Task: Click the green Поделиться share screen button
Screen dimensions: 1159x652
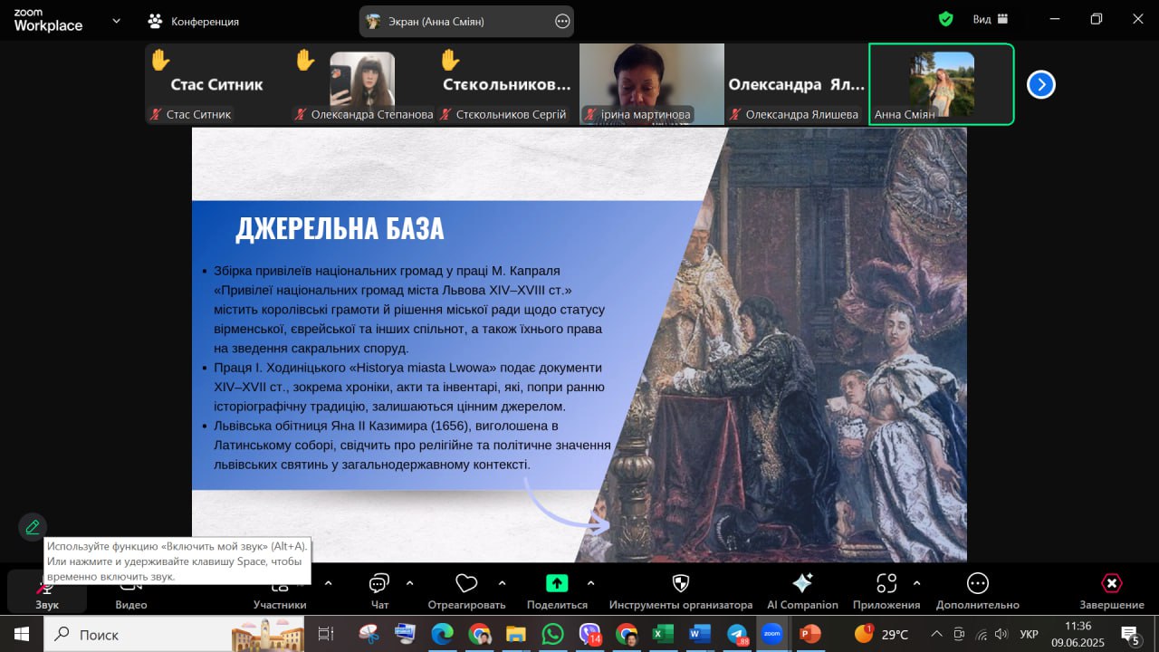Action: (557, 592)
